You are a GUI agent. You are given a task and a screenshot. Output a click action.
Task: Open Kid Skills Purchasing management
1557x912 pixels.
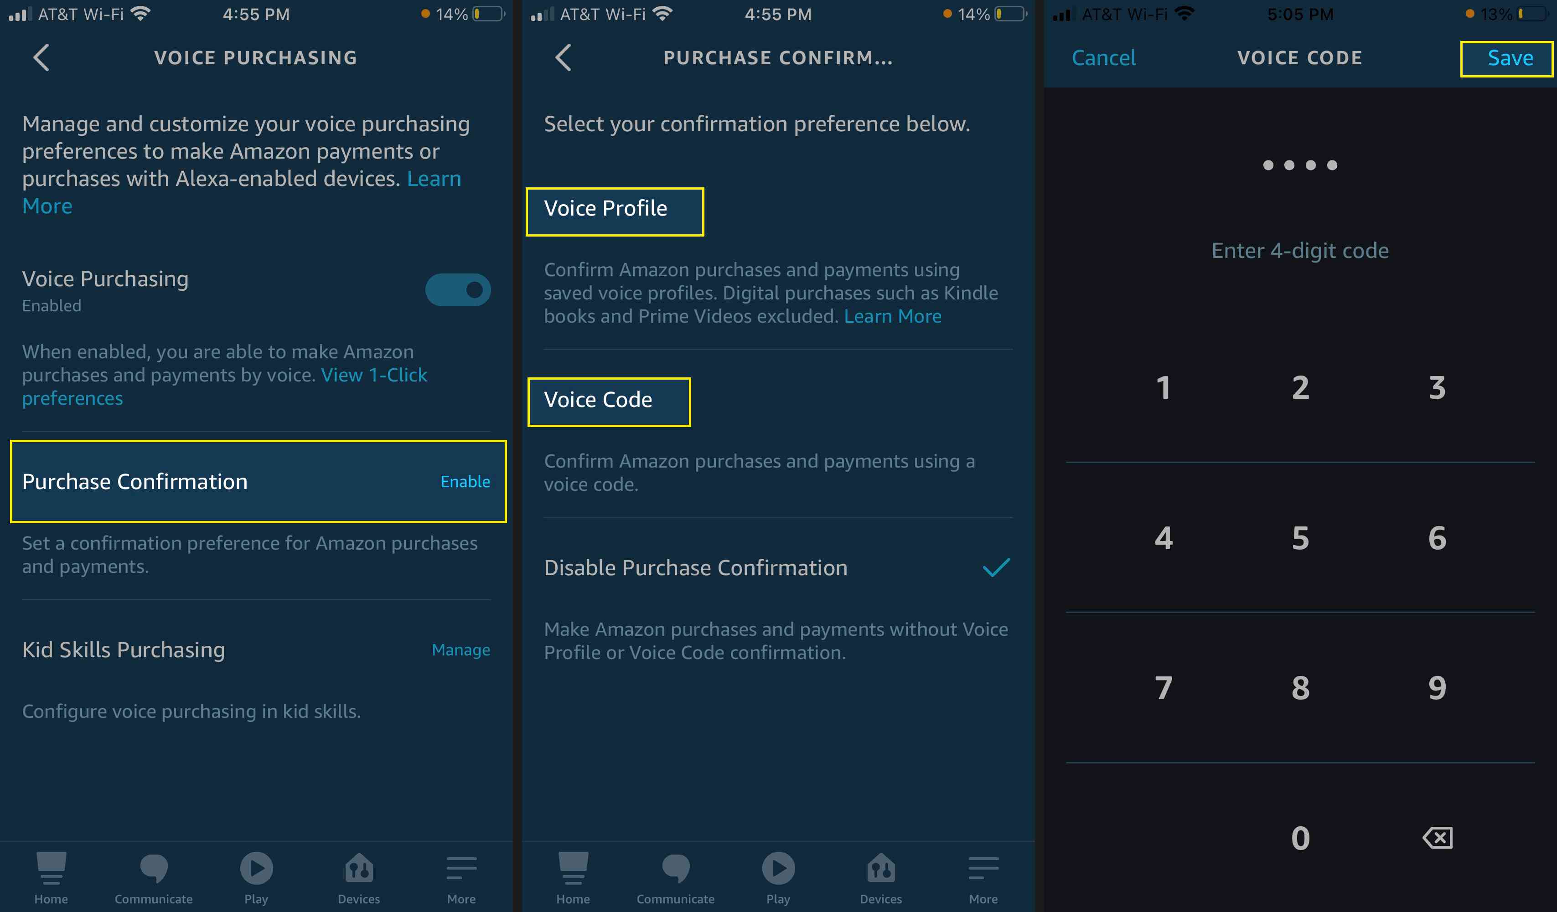click(x=460, y=650)
